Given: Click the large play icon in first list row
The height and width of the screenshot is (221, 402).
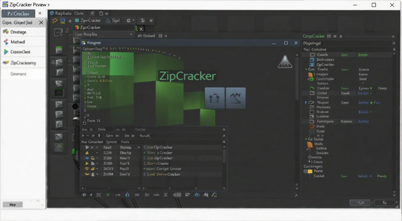Looking at the screenshot, I should pyautogui.click(x=87, y=148).
